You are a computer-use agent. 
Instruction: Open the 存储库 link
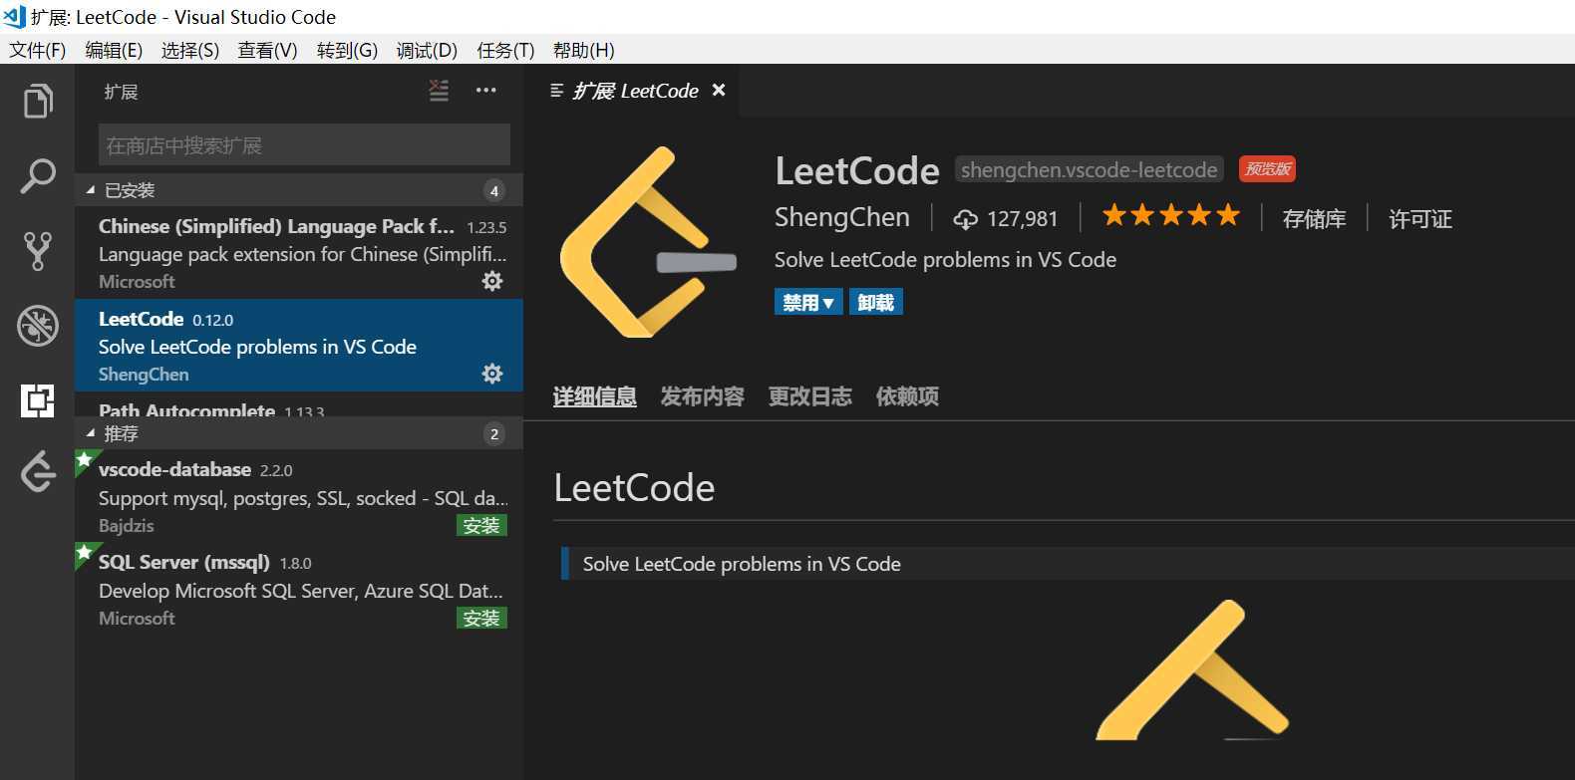point(1314,219)
